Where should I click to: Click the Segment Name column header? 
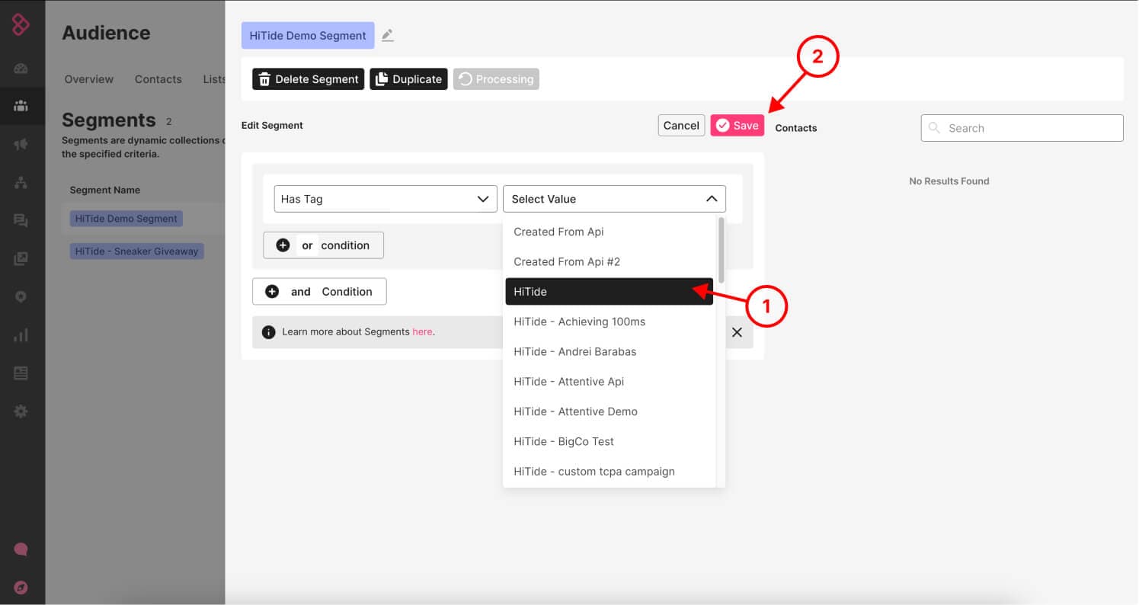(105, 190)
